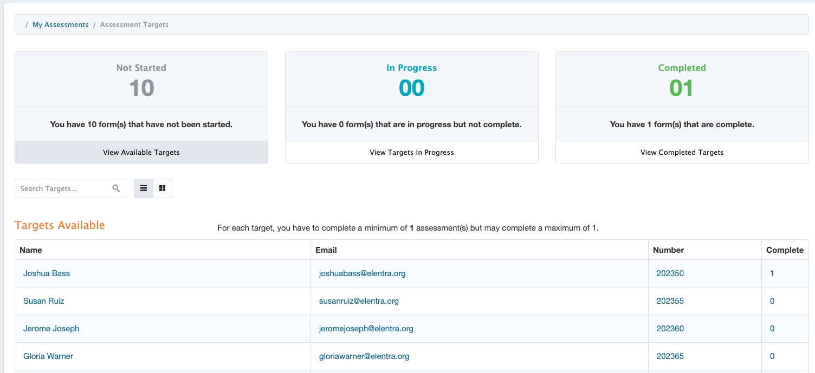Viewport: 815px width, 373px height.
Task: Click student number 202350
Action: pyautogui.click(x=670, y=273)
